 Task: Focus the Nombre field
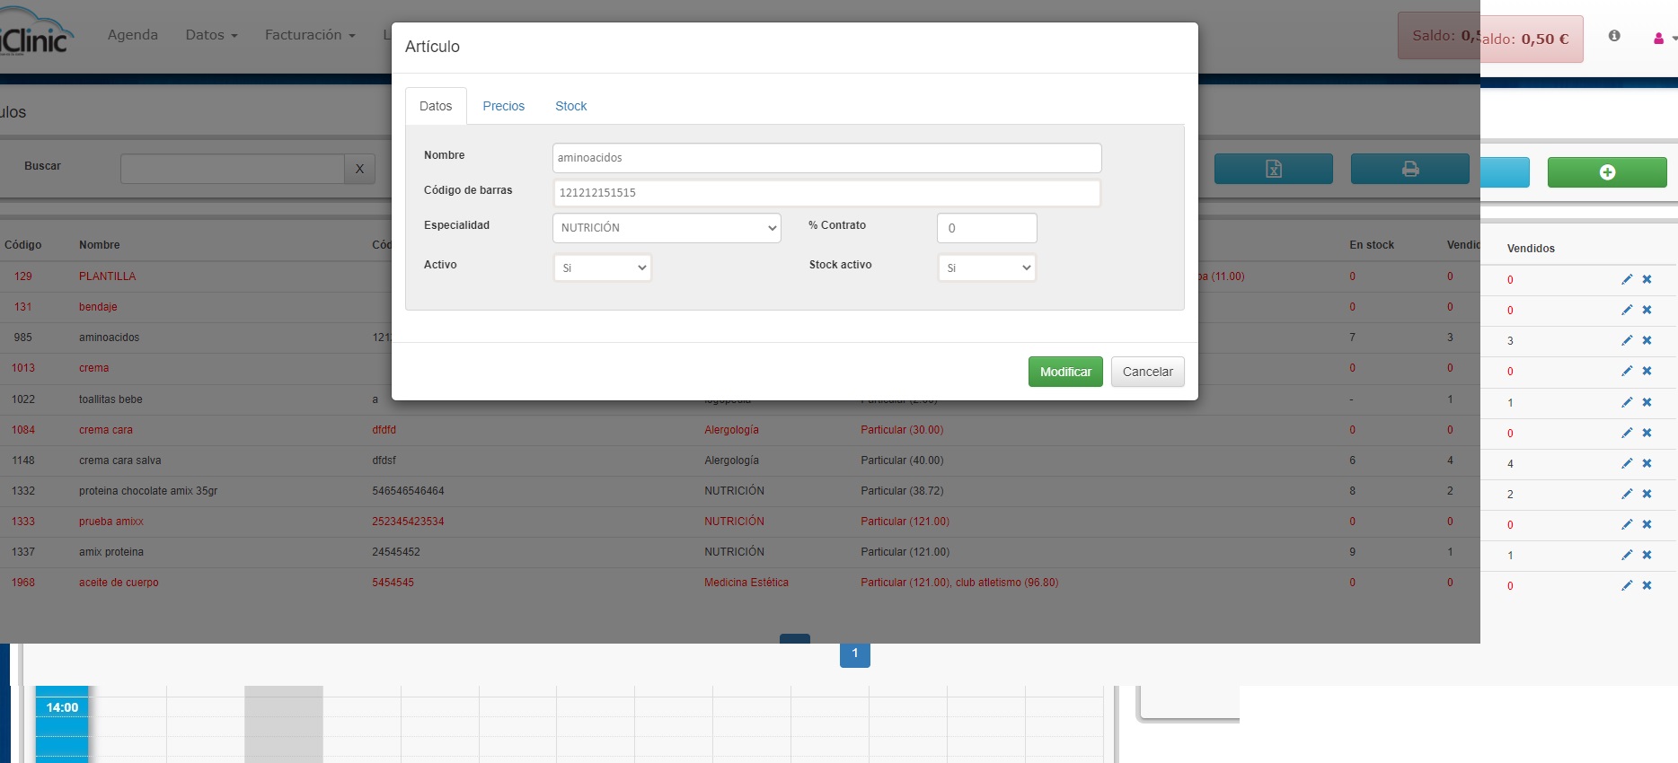point(827,158)
